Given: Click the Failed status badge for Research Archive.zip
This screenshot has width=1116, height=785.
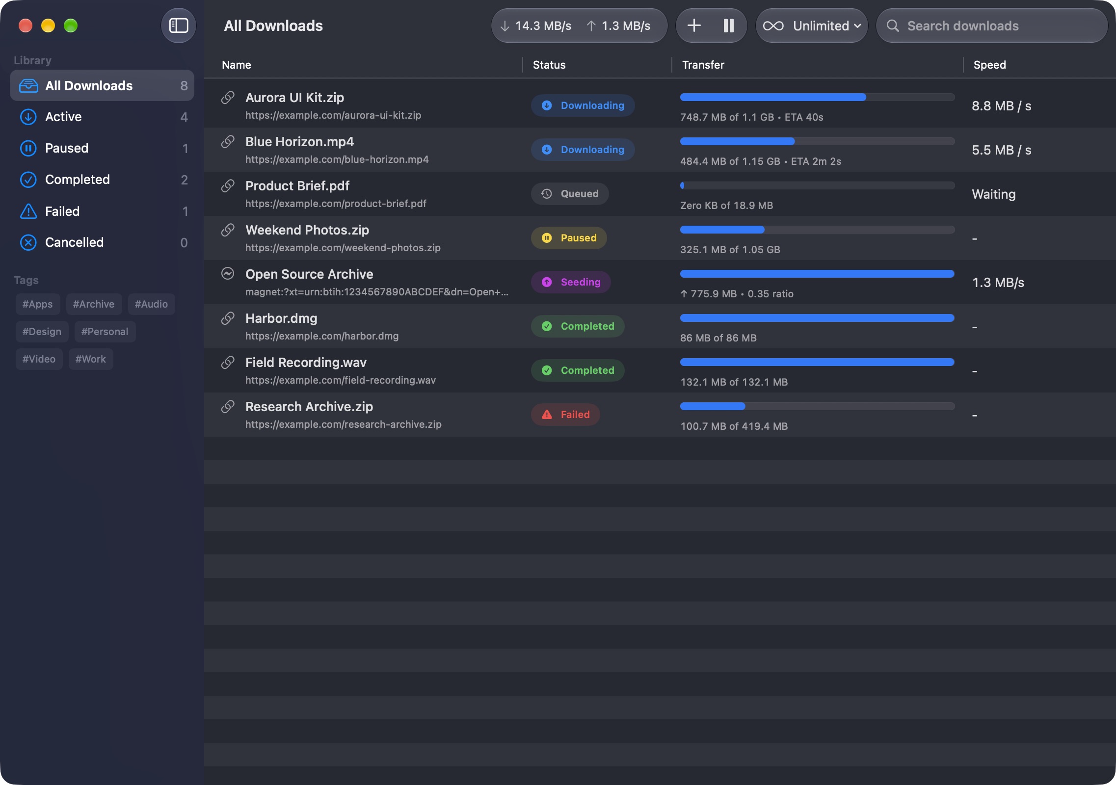Looking at the screenshot, I should click(565, 415).
